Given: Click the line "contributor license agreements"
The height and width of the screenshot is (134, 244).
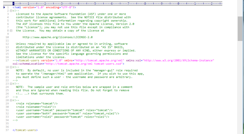Looking at the screenshot, I should 73,17.
